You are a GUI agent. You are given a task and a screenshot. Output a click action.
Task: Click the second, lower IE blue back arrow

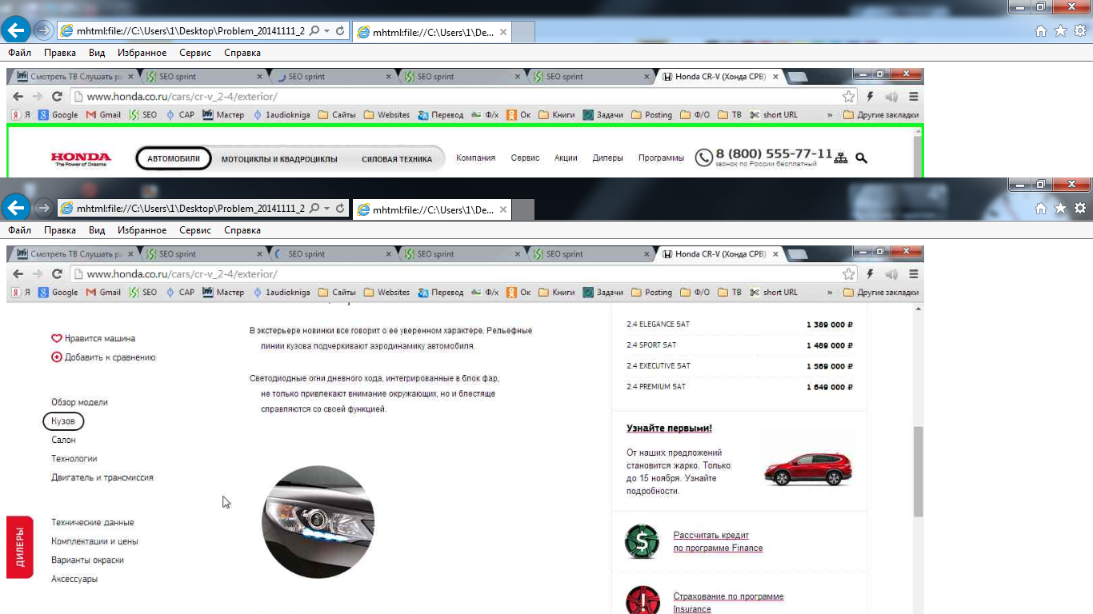[x=16, y=208]
